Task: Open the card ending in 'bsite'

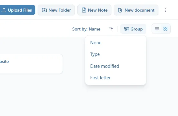Action: pyautogui.click(x=31, y=64)
